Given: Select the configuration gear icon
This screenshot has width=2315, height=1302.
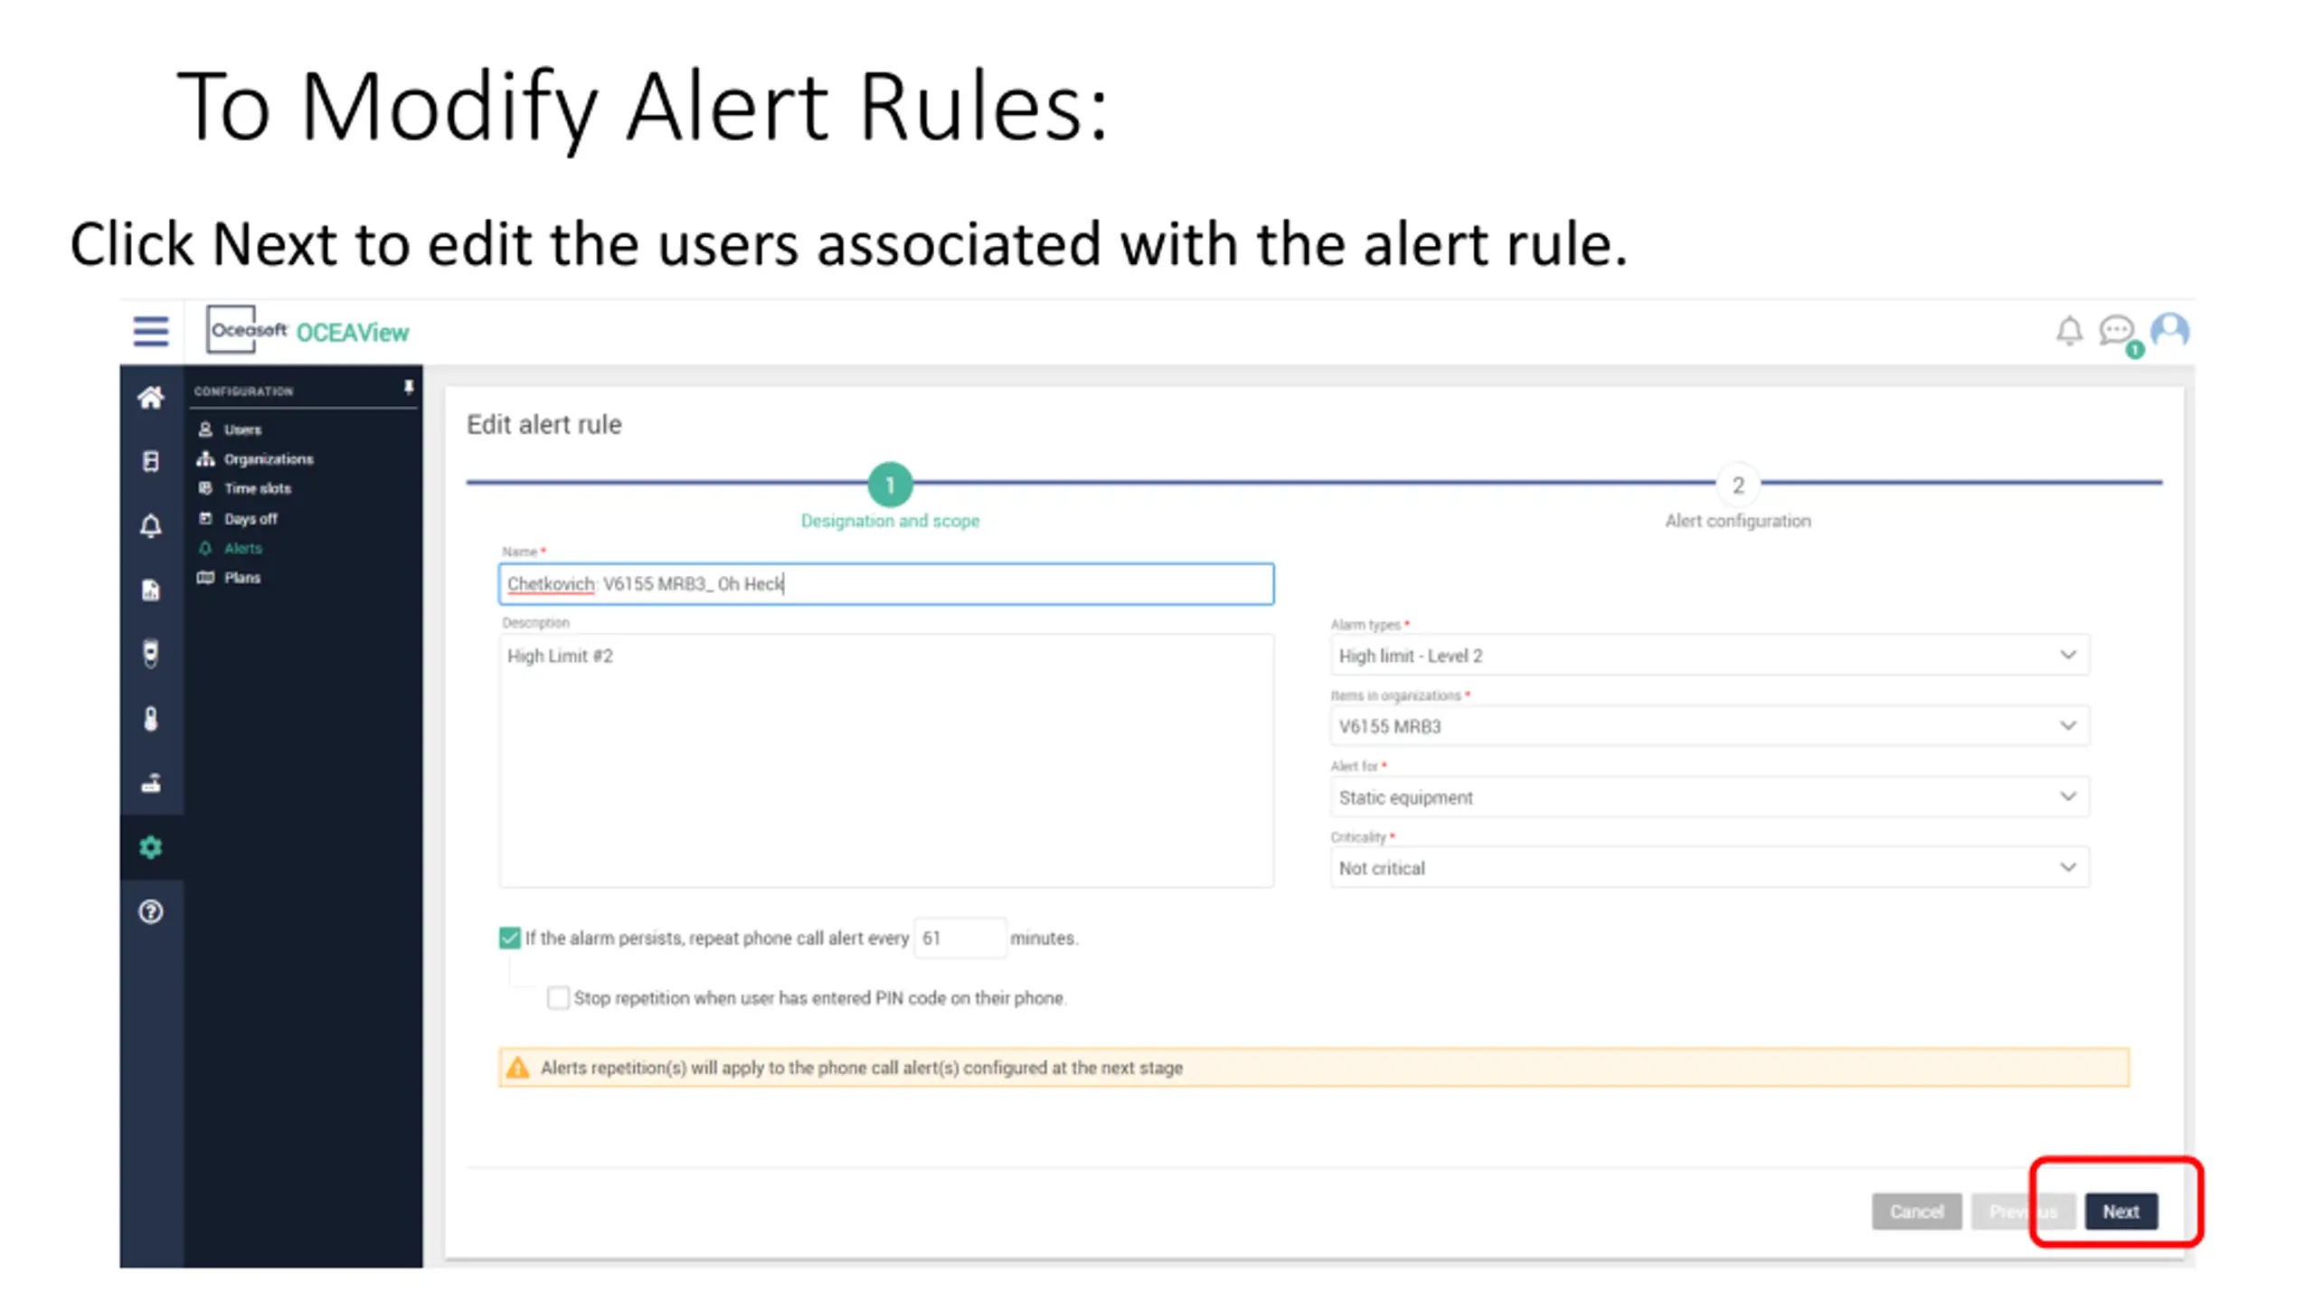Looking at the screenshot, I should coord(150,847).
